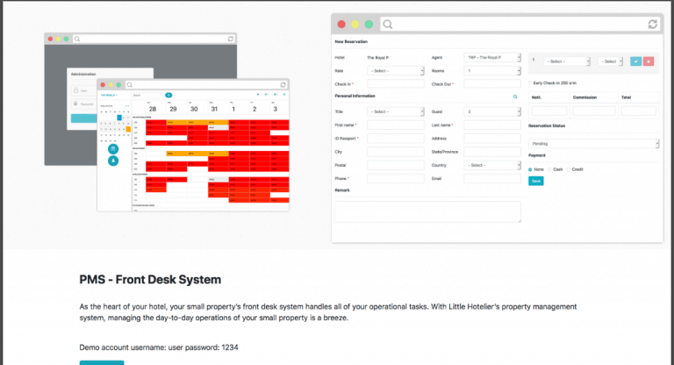The height and width of the screenshot is (365, 674).
Task: Remove room row with red X button
Action: [x=649, y=61]
